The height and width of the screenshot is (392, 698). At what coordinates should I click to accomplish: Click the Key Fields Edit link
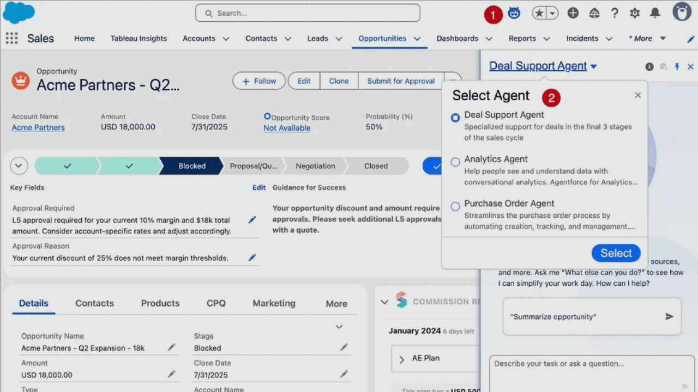[x=259, y=187]
